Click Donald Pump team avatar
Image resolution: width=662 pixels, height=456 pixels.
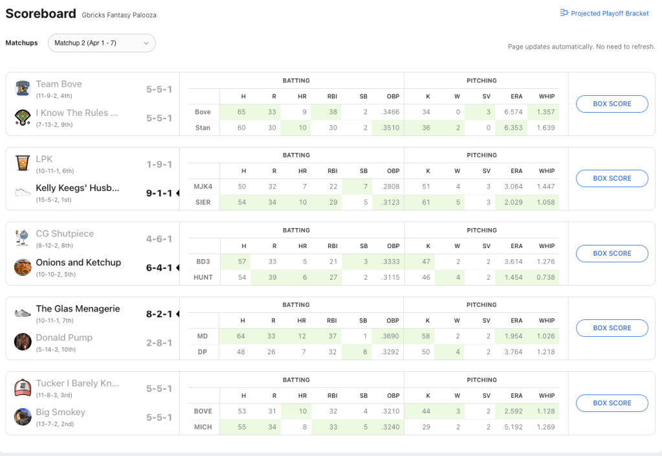23,341
